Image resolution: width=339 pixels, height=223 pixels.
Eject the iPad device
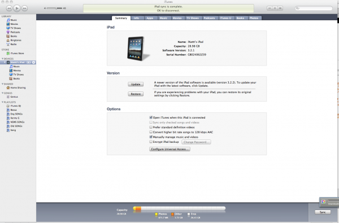[x=33, y=63]
